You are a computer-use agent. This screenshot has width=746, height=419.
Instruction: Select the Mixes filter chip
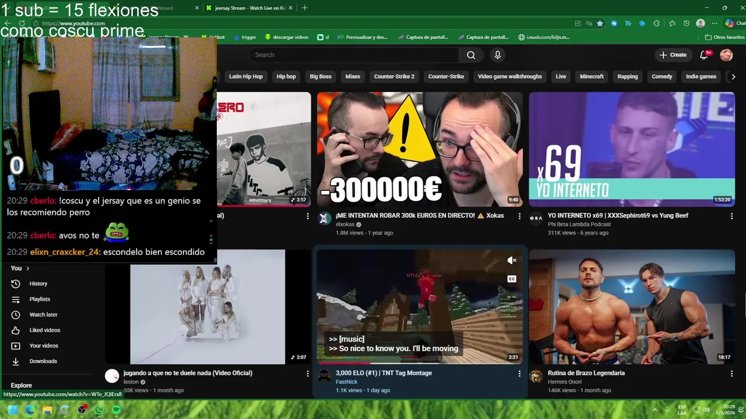[x=353, y=76]
